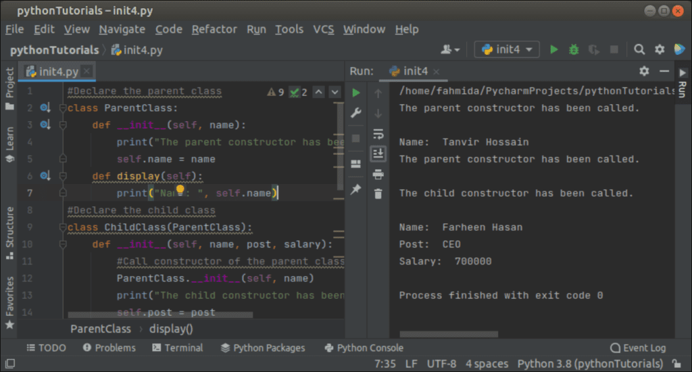This screenshot has width=692, height=372.
Task: Collapse the display method fold marker
Action: [x=63, y=176]
